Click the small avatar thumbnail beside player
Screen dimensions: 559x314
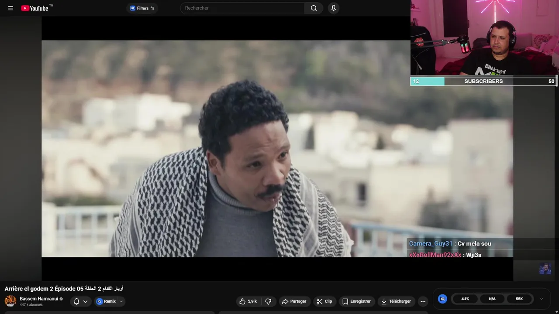point(545,269)
